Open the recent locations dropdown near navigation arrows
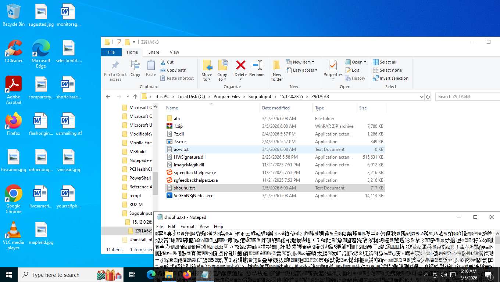 (x=127, y=97)
